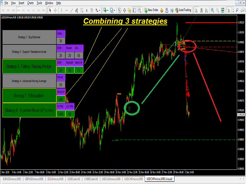Open the View menu
This screenshot has height=184, width=246.
pos(13,3)
